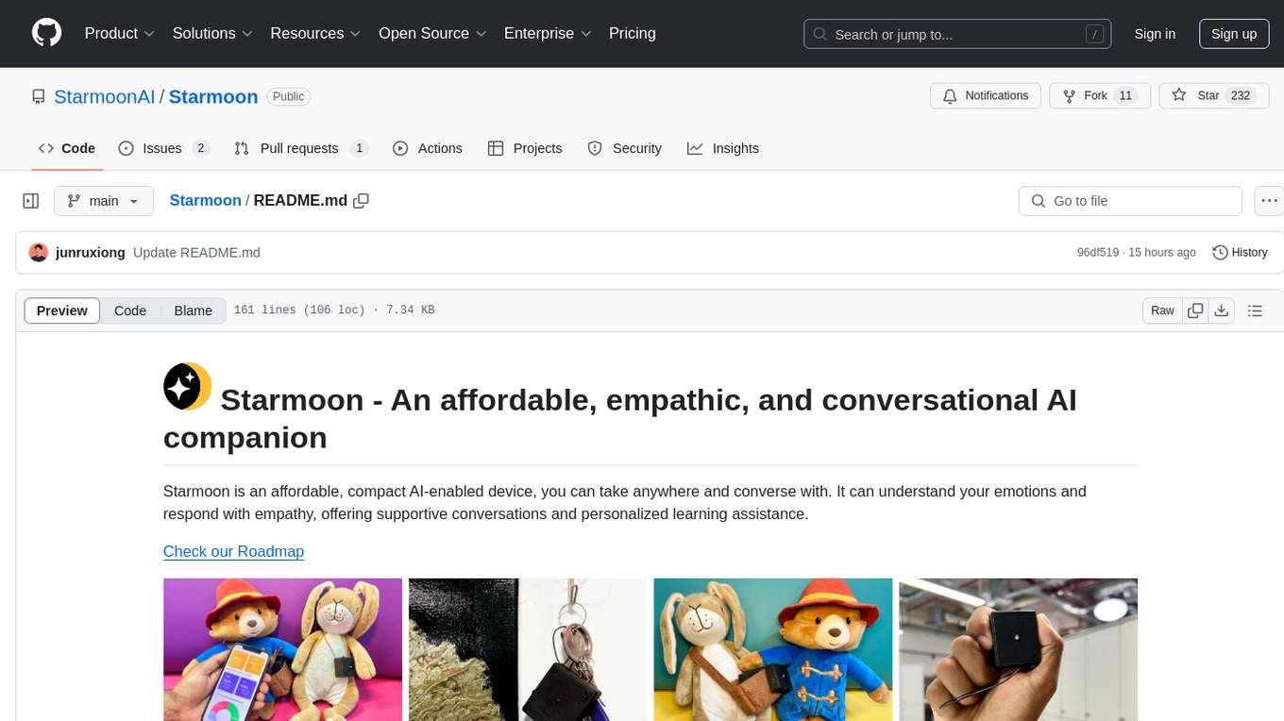This screenshot has height=721, width=1284.
Task: Expand the Resources menu
Action: pos(315,33)
